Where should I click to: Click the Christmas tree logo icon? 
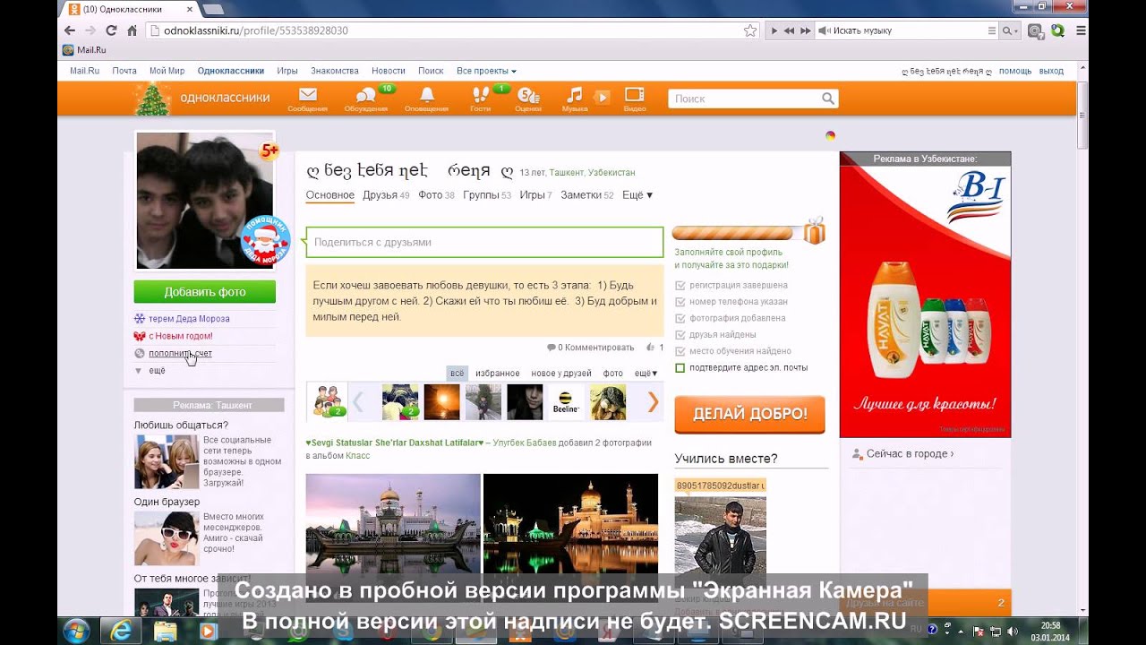click(152, 99)
